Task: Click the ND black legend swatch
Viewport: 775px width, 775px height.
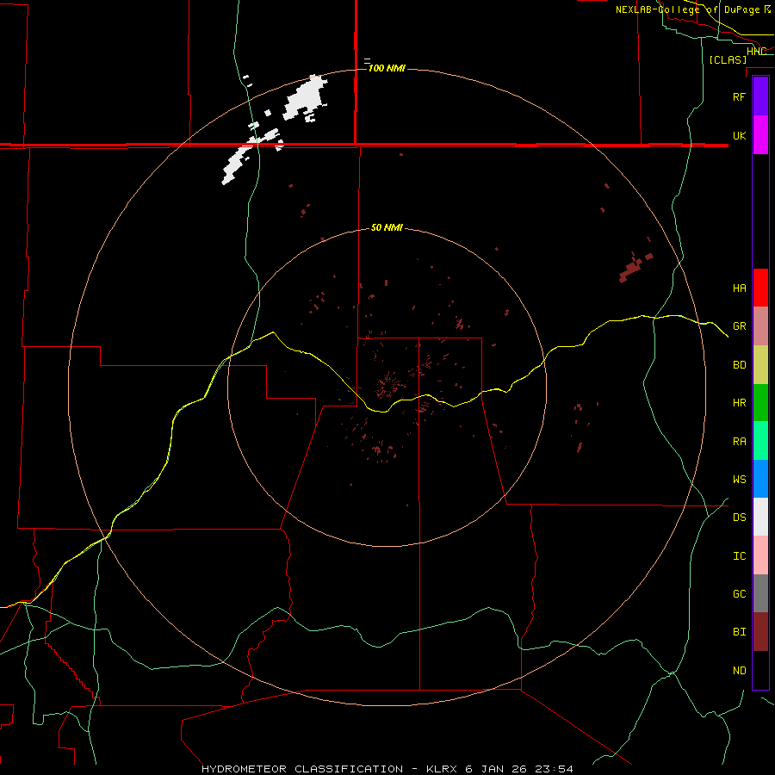Action: tap(760, 670)
